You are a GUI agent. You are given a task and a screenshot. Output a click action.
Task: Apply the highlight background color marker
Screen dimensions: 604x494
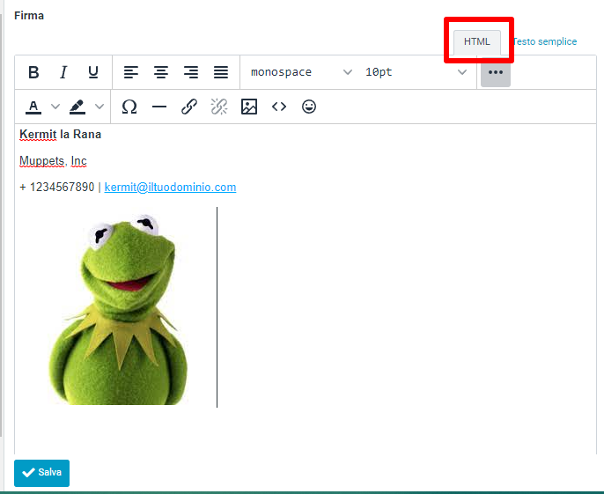pos(77,107)
